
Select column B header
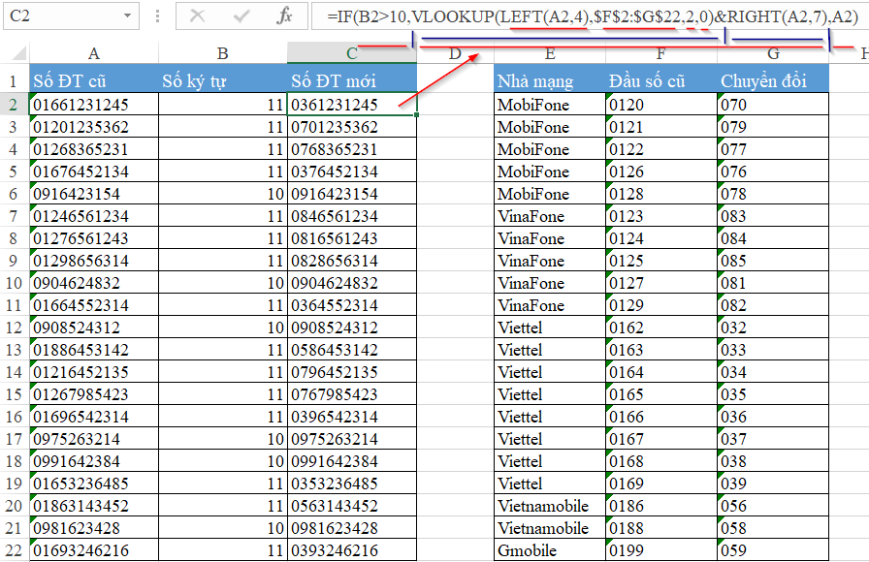(x=222, y=54)
